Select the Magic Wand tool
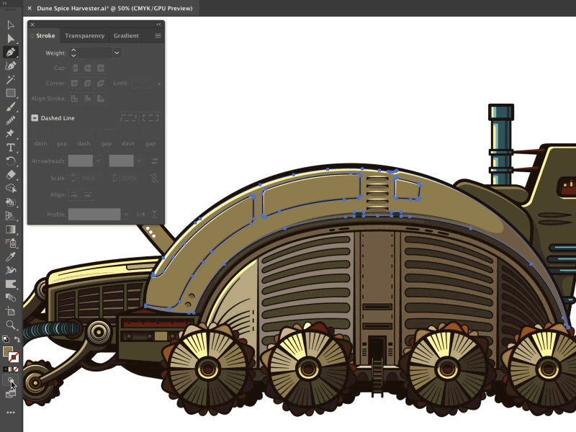Screen dimensions: 576x432 (10, 79)
